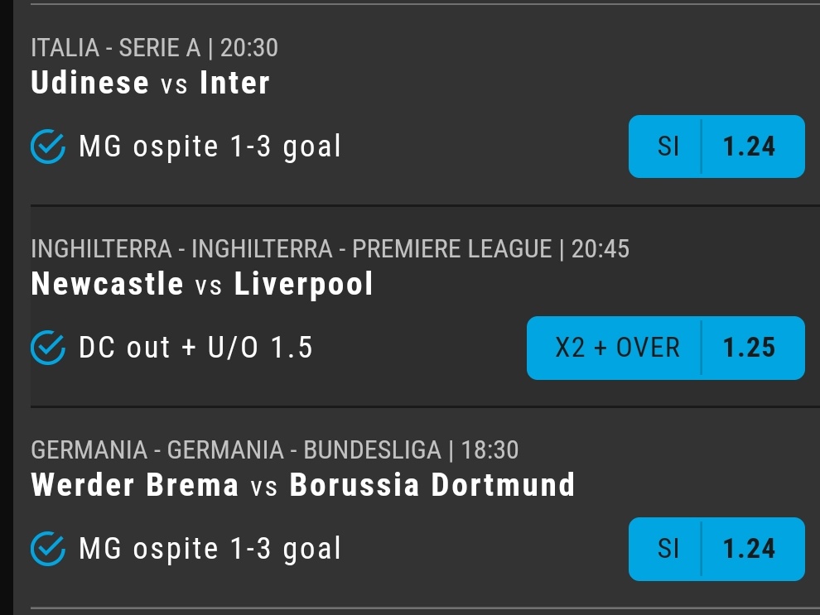The width and height of the screenshot is (820, 615).
Task: Click the checkmark icon in the Werder Brema bet row
Action: click(48, 549)
